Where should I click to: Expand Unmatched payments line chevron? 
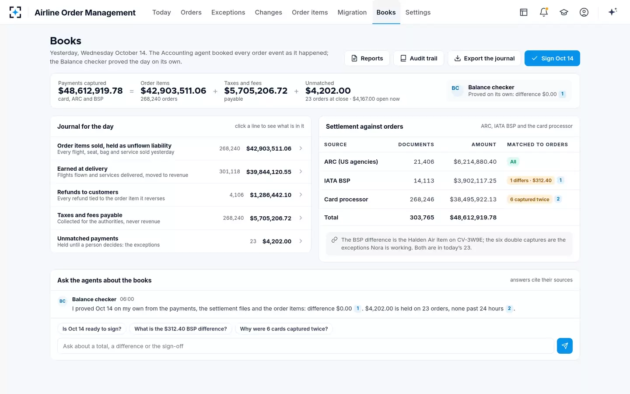(x=301, y=241)
